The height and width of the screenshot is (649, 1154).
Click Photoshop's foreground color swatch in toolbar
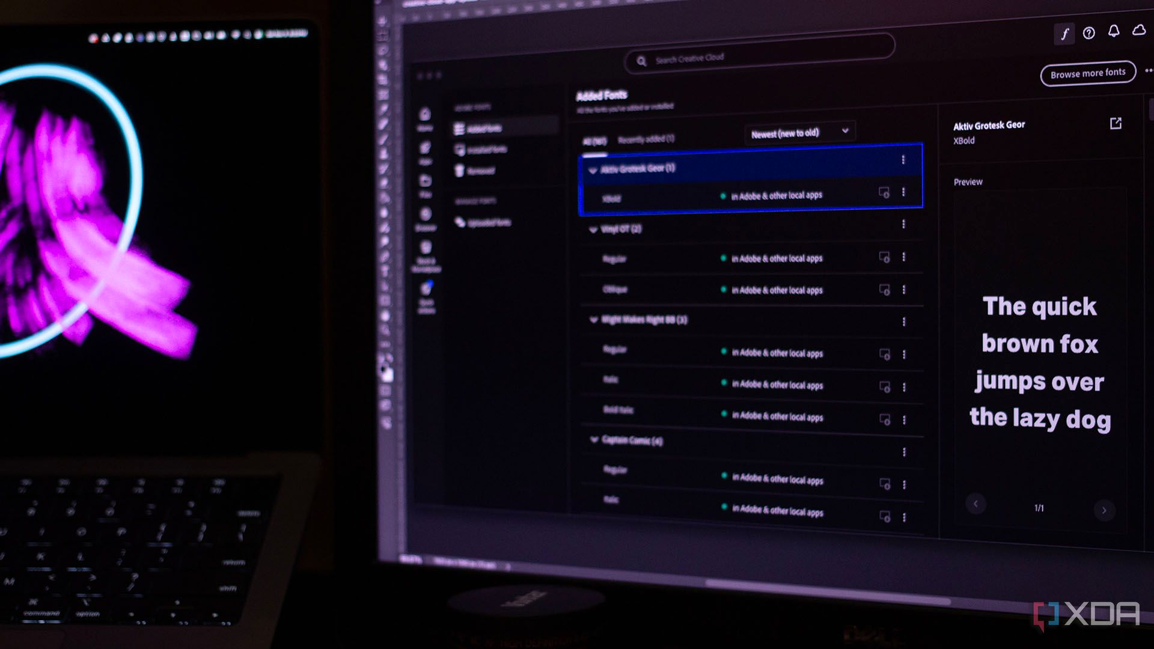pos(382,368)
